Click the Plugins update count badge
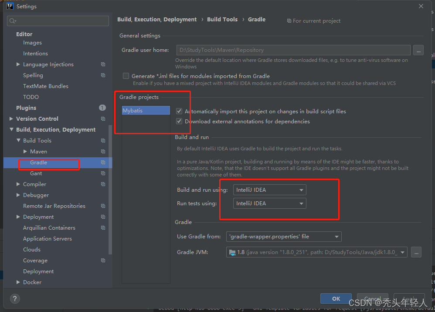 tap(102, 108)
